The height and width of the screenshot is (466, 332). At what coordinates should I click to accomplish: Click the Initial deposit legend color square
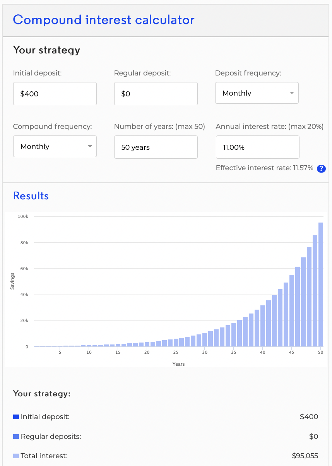pos(16,417)
